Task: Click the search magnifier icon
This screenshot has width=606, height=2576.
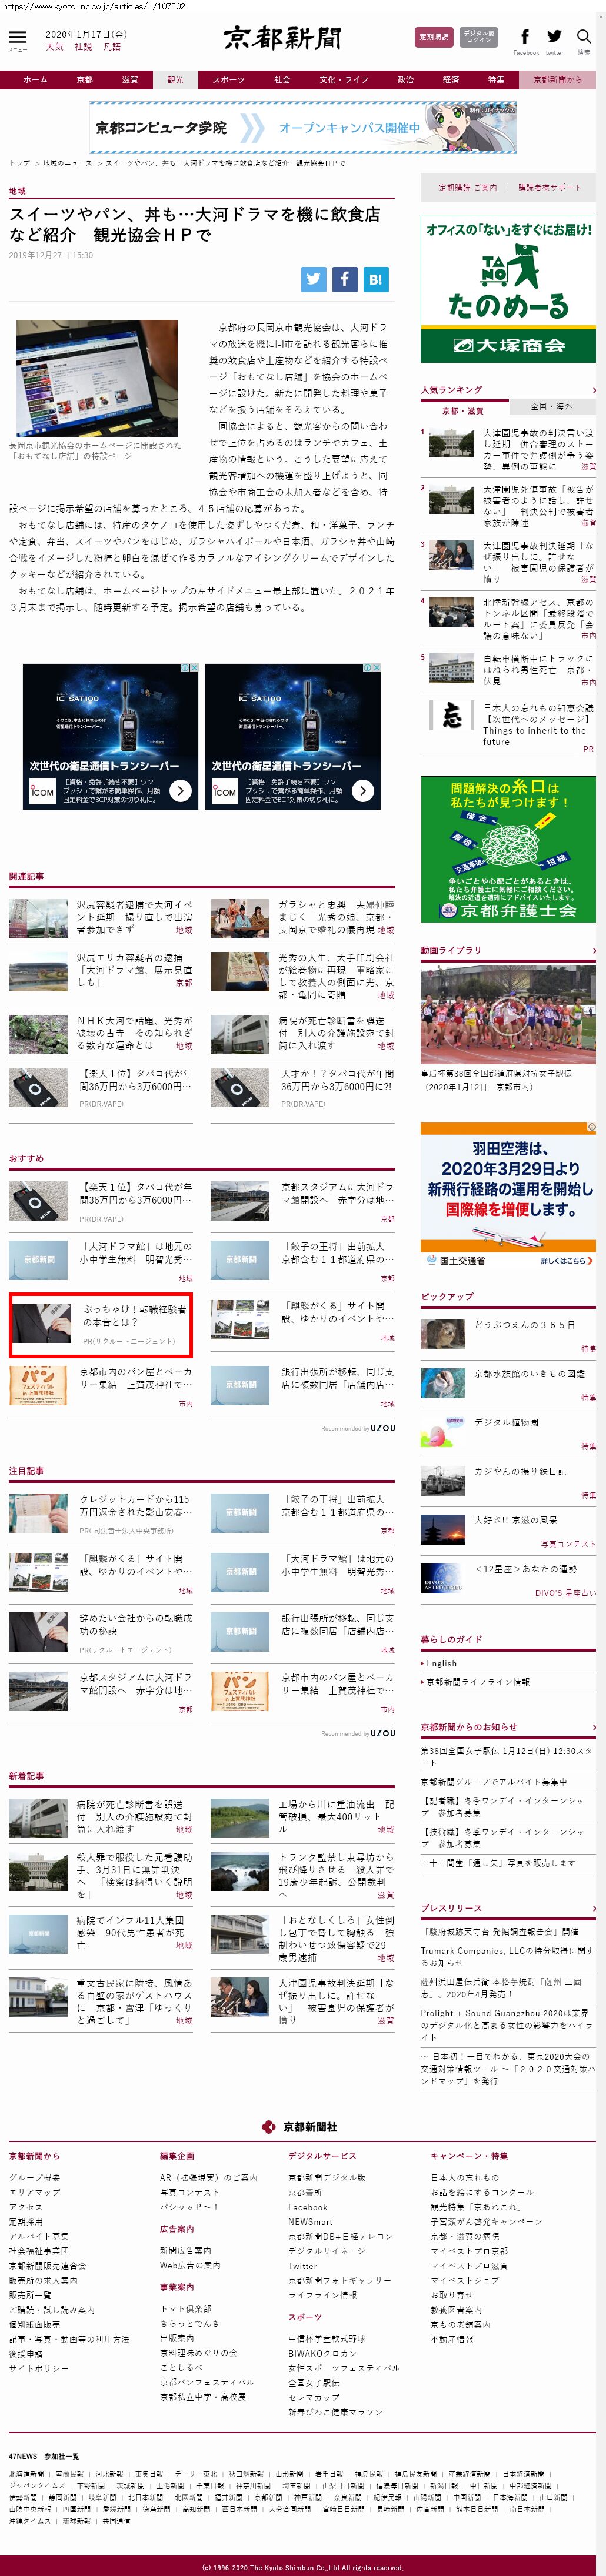Action: click(x=584, y=37)
